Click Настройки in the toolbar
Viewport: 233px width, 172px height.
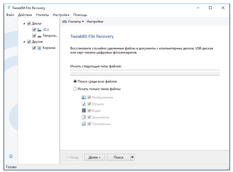(95, 22)
